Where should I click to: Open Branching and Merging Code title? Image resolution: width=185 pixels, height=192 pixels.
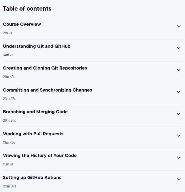click(x=35, y=112)
